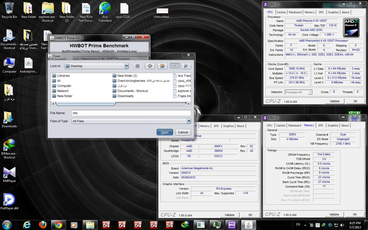Select the explorer.exe Shortcut desktop icon

[x=48, y=12]
